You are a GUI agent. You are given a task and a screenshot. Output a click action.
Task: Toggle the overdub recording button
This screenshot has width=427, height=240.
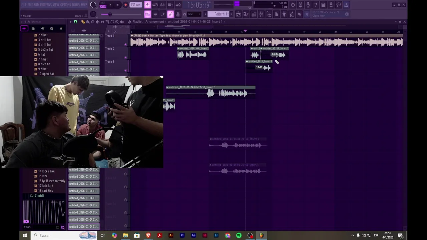click(x=170, y=5)
